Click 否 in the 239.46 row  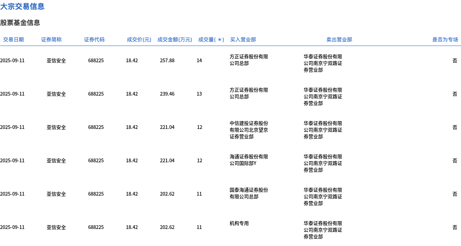coord(455,94)
